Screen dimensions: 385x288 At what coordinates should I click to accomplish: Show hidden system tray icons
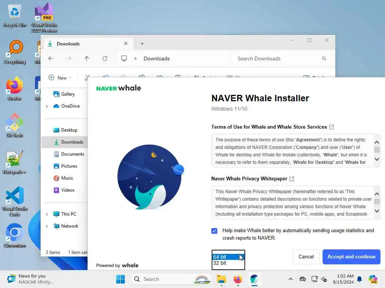[291, 279]
